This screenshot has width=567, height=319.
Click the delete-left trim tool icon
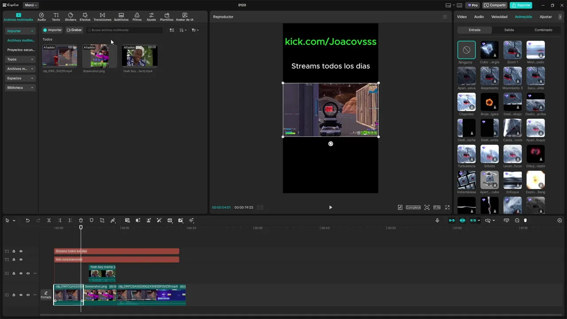[x=59, y=220]
